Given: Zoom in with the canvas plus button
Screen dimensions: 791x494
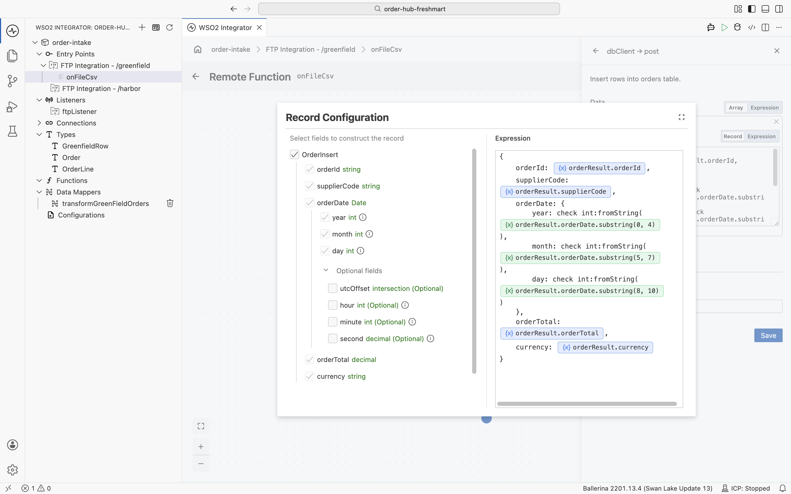Looking at the screenshot, I should point(201,447).
